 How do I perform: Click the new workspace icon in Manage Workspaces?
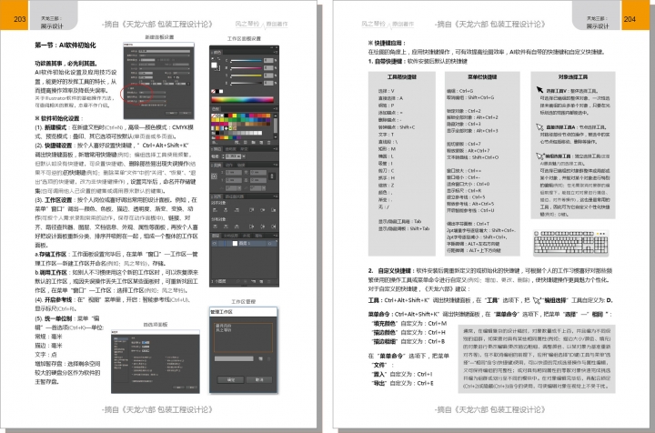tap(260, 358)
